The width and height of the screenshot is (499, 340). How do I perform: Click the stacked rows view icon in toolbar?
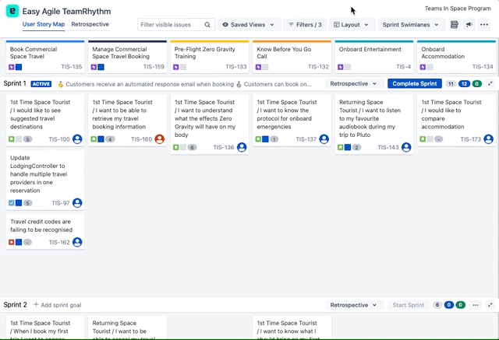(x=455, y=25)
